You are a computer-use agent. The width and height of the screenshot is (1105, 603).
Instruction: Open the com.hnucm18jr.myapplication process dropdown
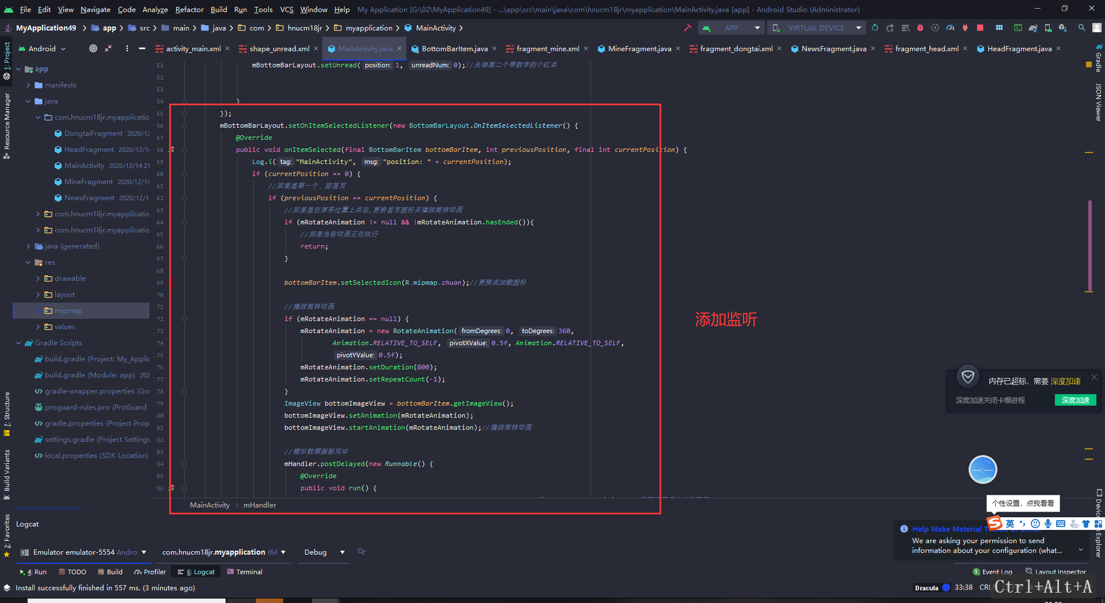[x=224, y=552]
